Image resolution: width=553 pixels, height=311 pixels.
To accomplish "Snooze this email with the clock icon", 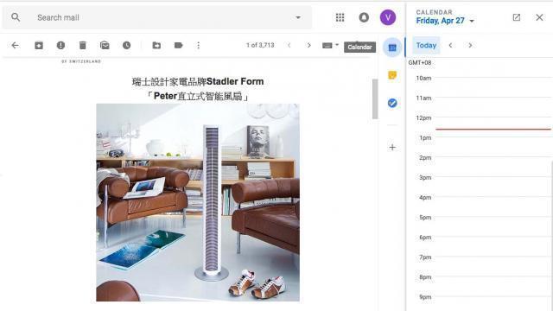I will [127, 45].
